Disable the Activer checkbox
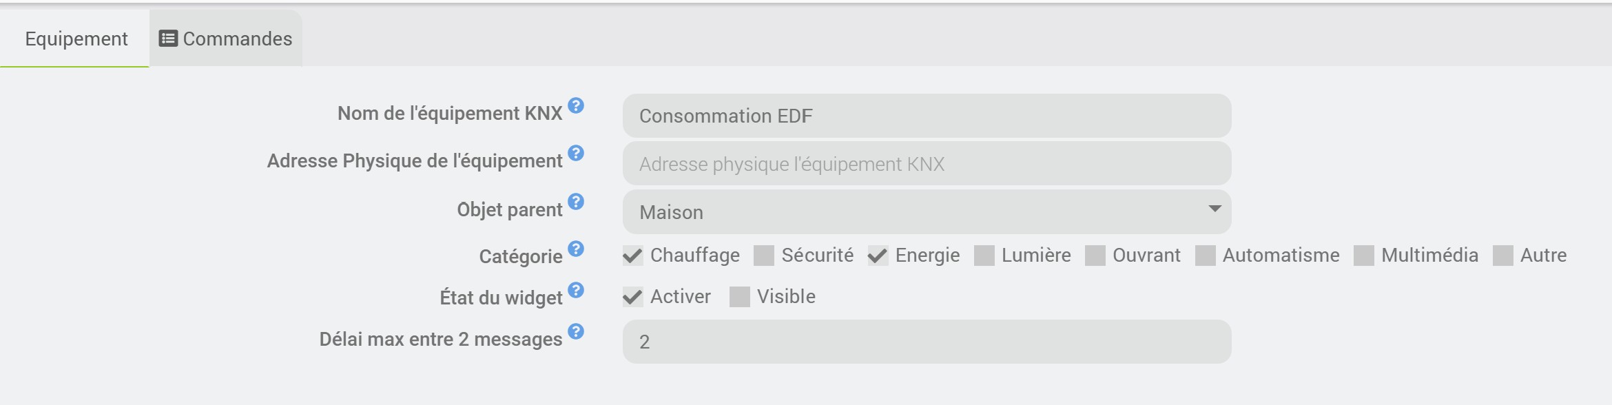 coord(632,298)
